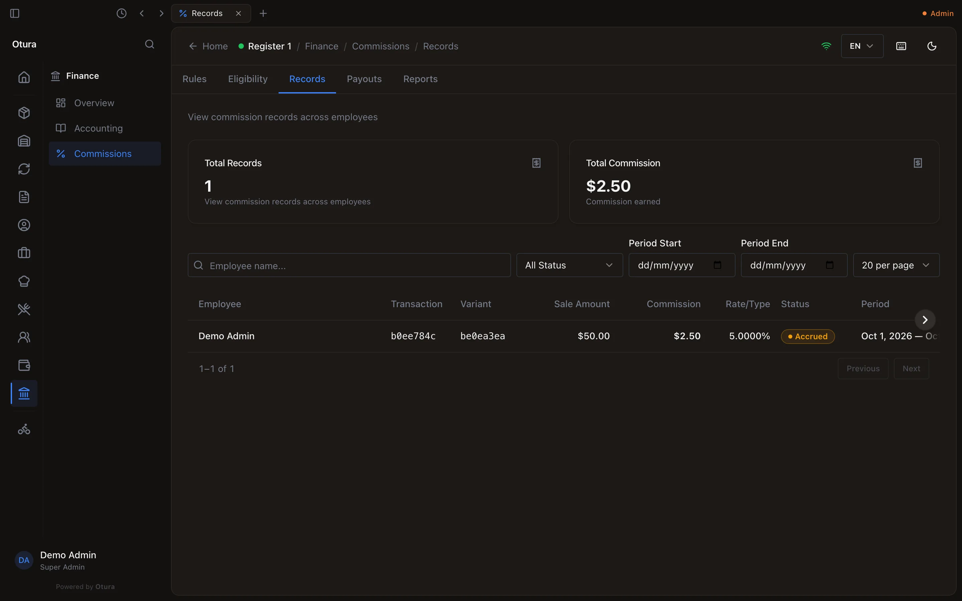This screenshot has height=601, width=962.
Task: Click the Previous pagination button
Action: point(863,369)
